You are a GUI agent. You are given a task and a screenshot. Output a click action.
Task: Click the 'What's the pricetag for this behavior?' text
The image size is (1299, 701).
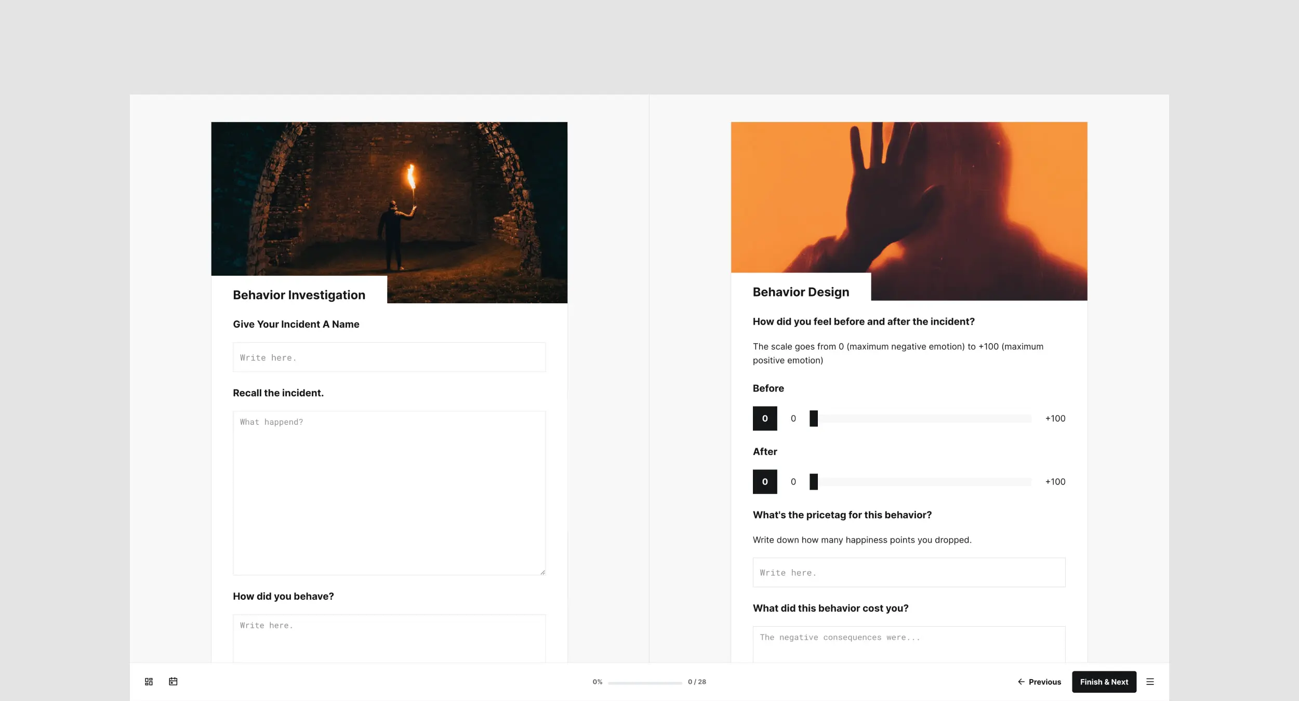tap(842, 515)
